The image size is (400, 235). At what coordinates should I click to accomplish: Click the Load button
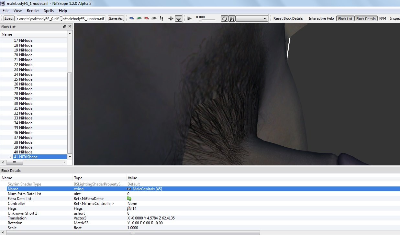pos(9,18)
